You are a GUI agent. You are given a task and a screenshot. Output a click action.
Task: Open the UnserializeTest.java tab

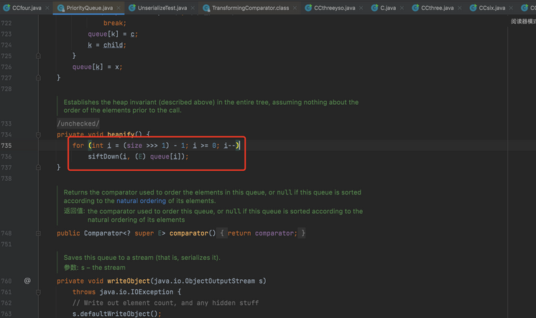click(x=162, y=7)
